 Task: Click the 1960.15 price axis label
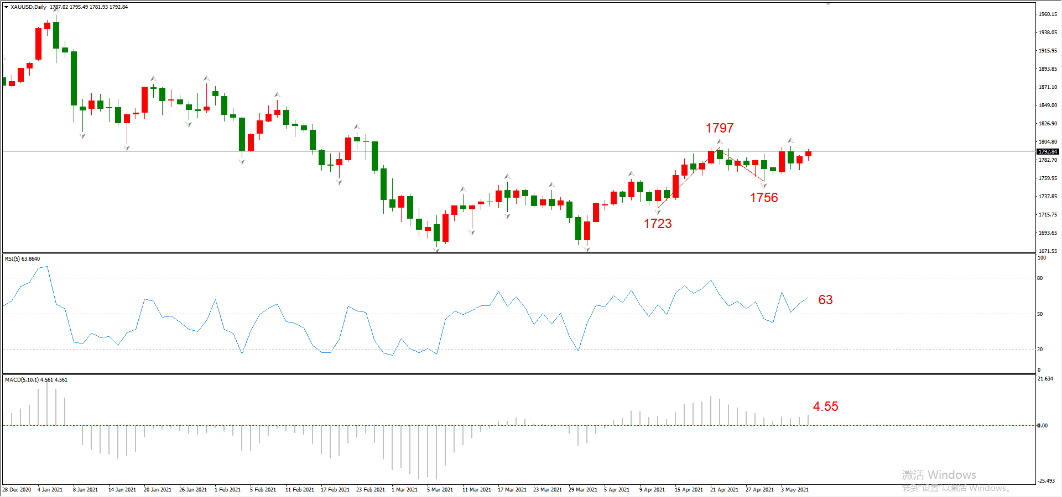pos(1048,14)
